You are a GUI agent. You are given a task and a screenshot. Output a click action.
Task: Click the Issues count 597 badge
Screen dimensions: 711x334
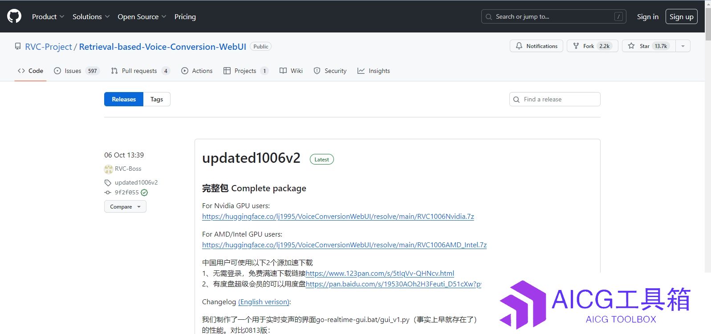92,71
